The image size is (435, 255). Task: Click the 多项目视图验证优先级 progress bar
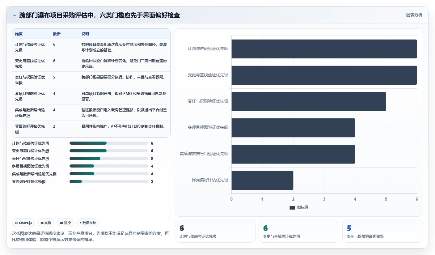(x=109, y=166)
